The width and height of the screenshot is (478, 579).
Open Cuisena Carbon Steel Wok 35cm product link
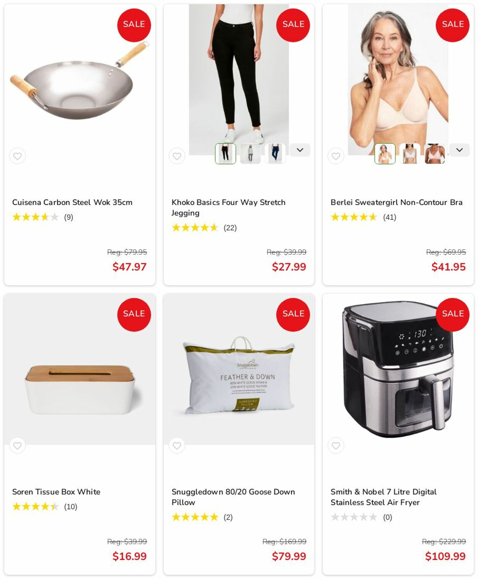coord(72,202)
